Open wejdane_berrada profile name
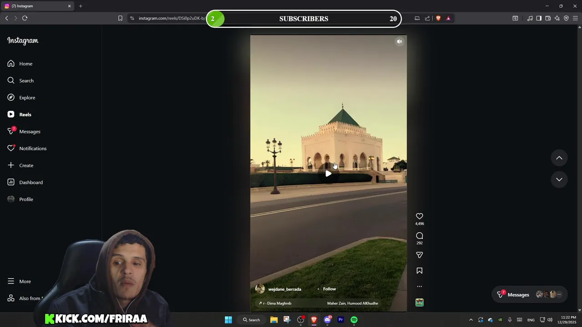Viewport: 582px width, 327px height. (285, 289)
